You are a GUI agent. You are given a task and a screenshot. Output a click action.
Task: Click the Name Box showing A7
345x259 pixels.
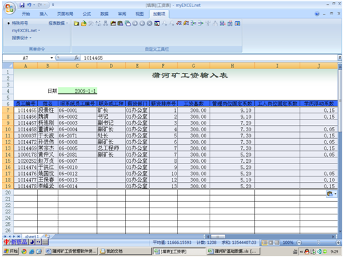click(x=25, y=58)
